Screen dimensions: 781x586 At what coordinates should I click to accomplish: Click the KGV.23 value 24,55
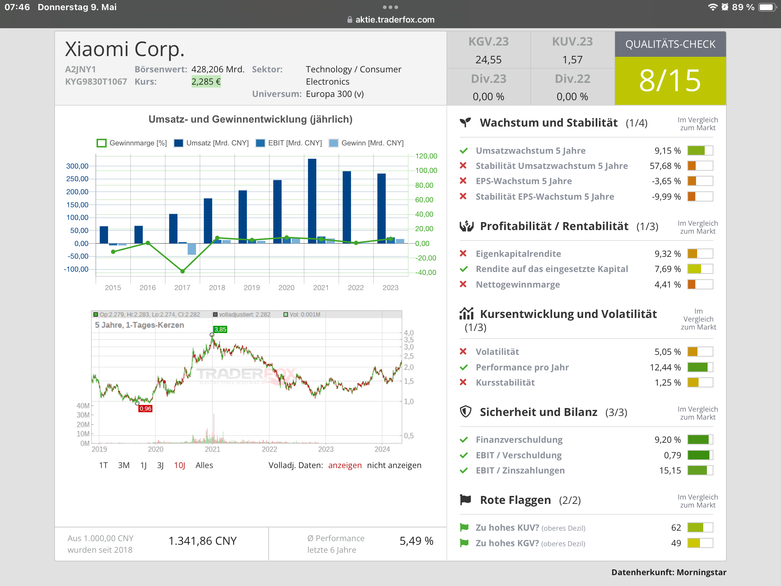point(488,59)
